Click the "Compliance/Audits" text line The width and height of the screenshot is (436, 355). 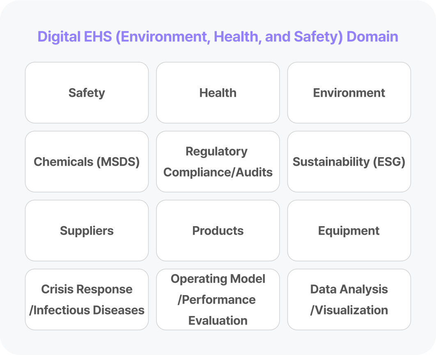pos(218,172)
